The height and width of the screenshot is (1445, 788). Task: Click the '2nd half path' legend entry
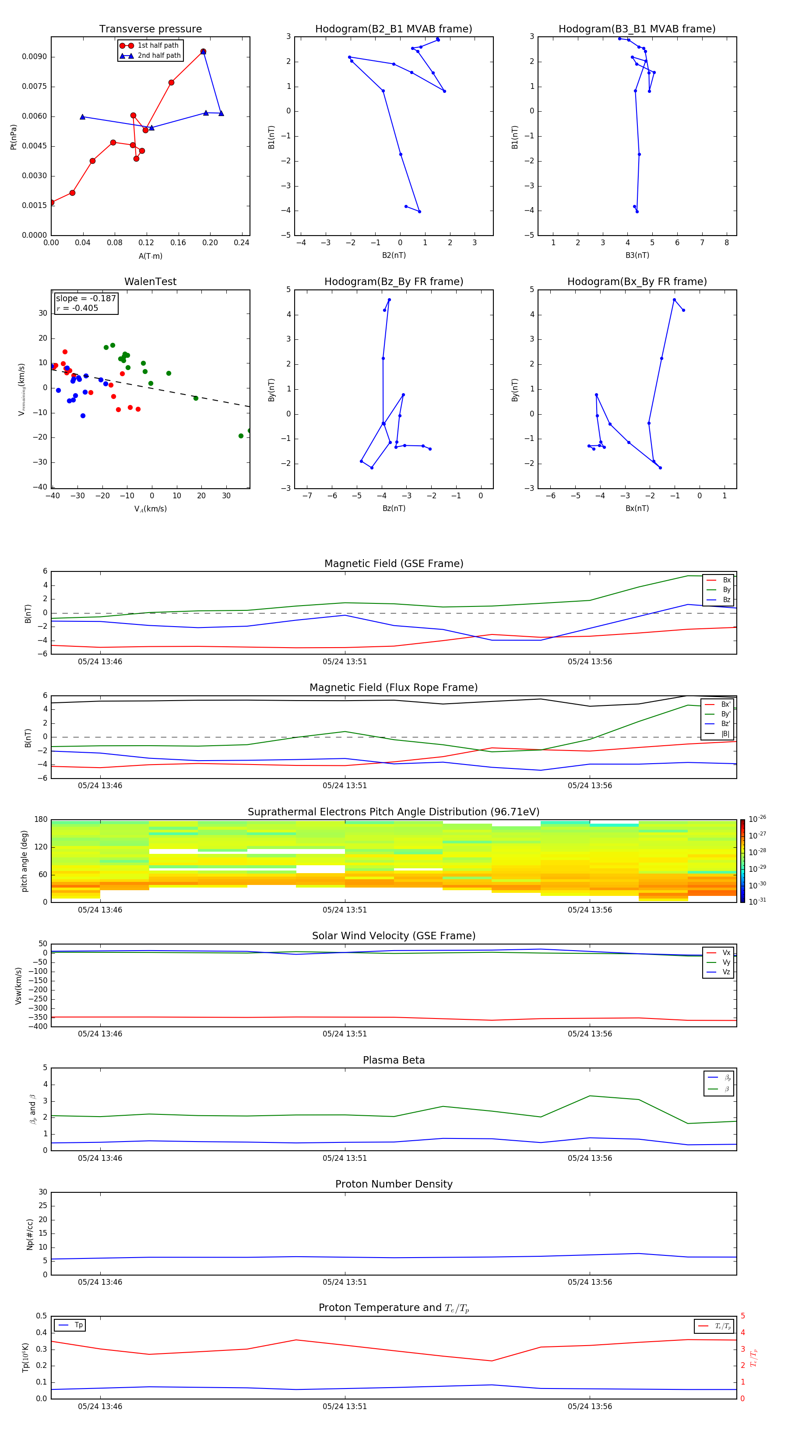[x=150, y=56]
